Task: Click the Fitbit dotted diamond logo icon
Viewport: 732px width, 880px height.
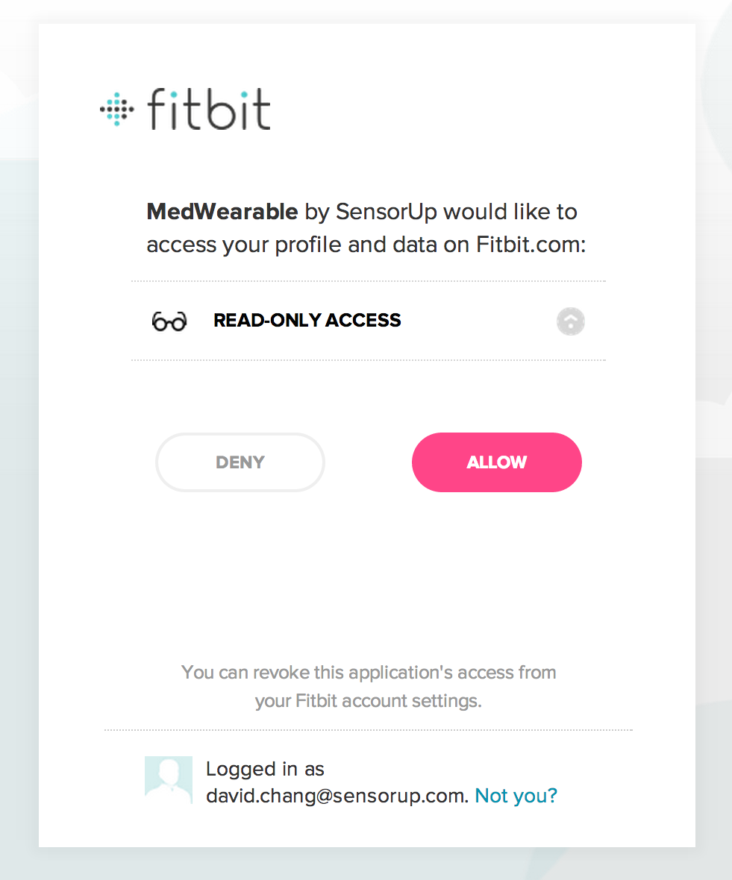Action: click(x=116, y=109)
